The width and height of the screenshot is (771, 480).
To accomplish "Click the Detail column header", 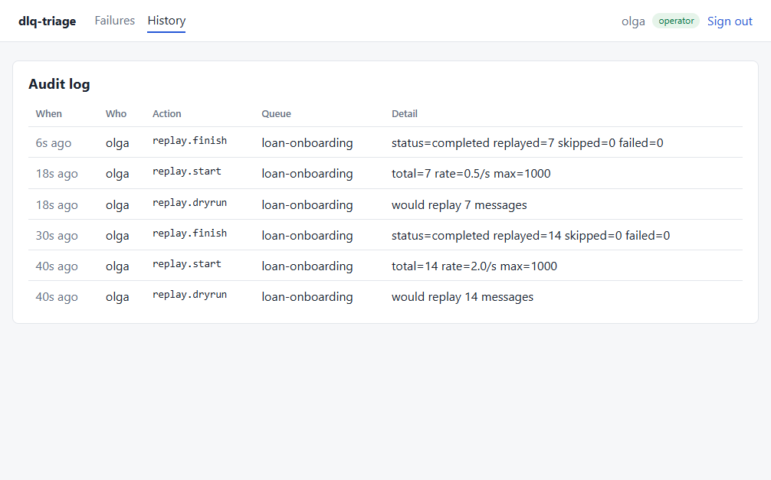I will 404,113.
